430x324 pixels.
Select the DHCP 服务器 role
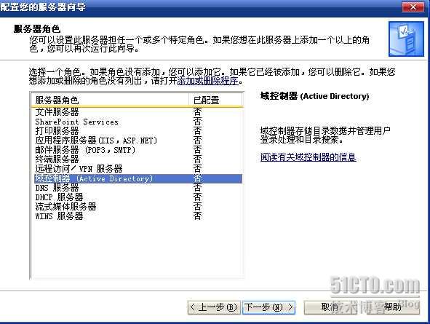point(138,197)
